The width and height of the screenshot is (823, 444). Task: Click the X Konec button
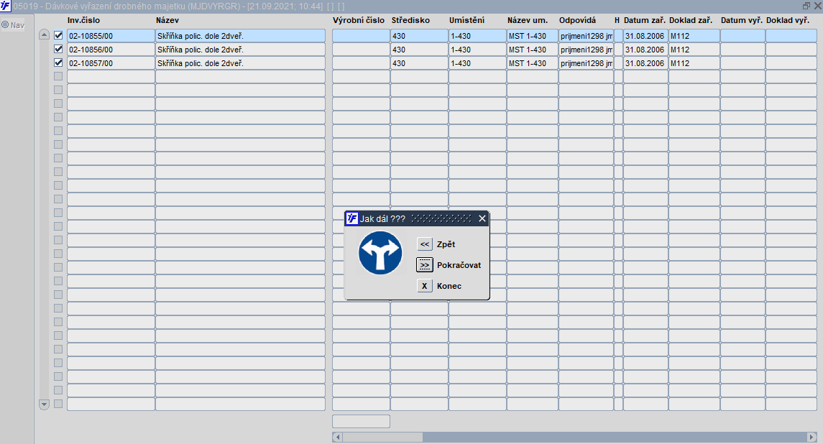tap(425, 286)
